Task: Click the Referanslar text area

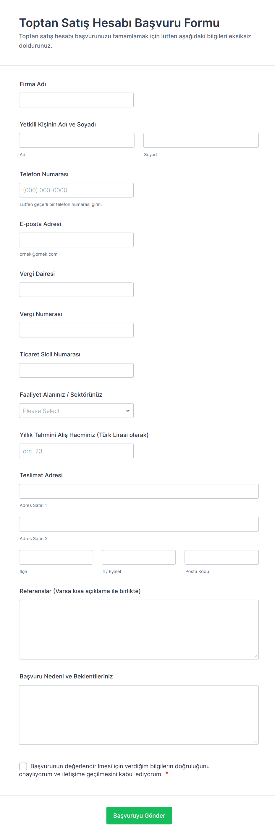Action: click(x=138, y=629)
